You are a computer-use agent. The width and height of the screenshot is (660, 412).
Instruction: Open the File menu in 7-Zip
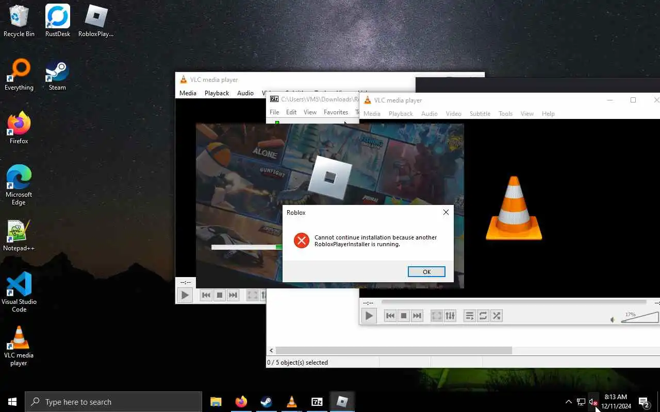coord(274,112)
